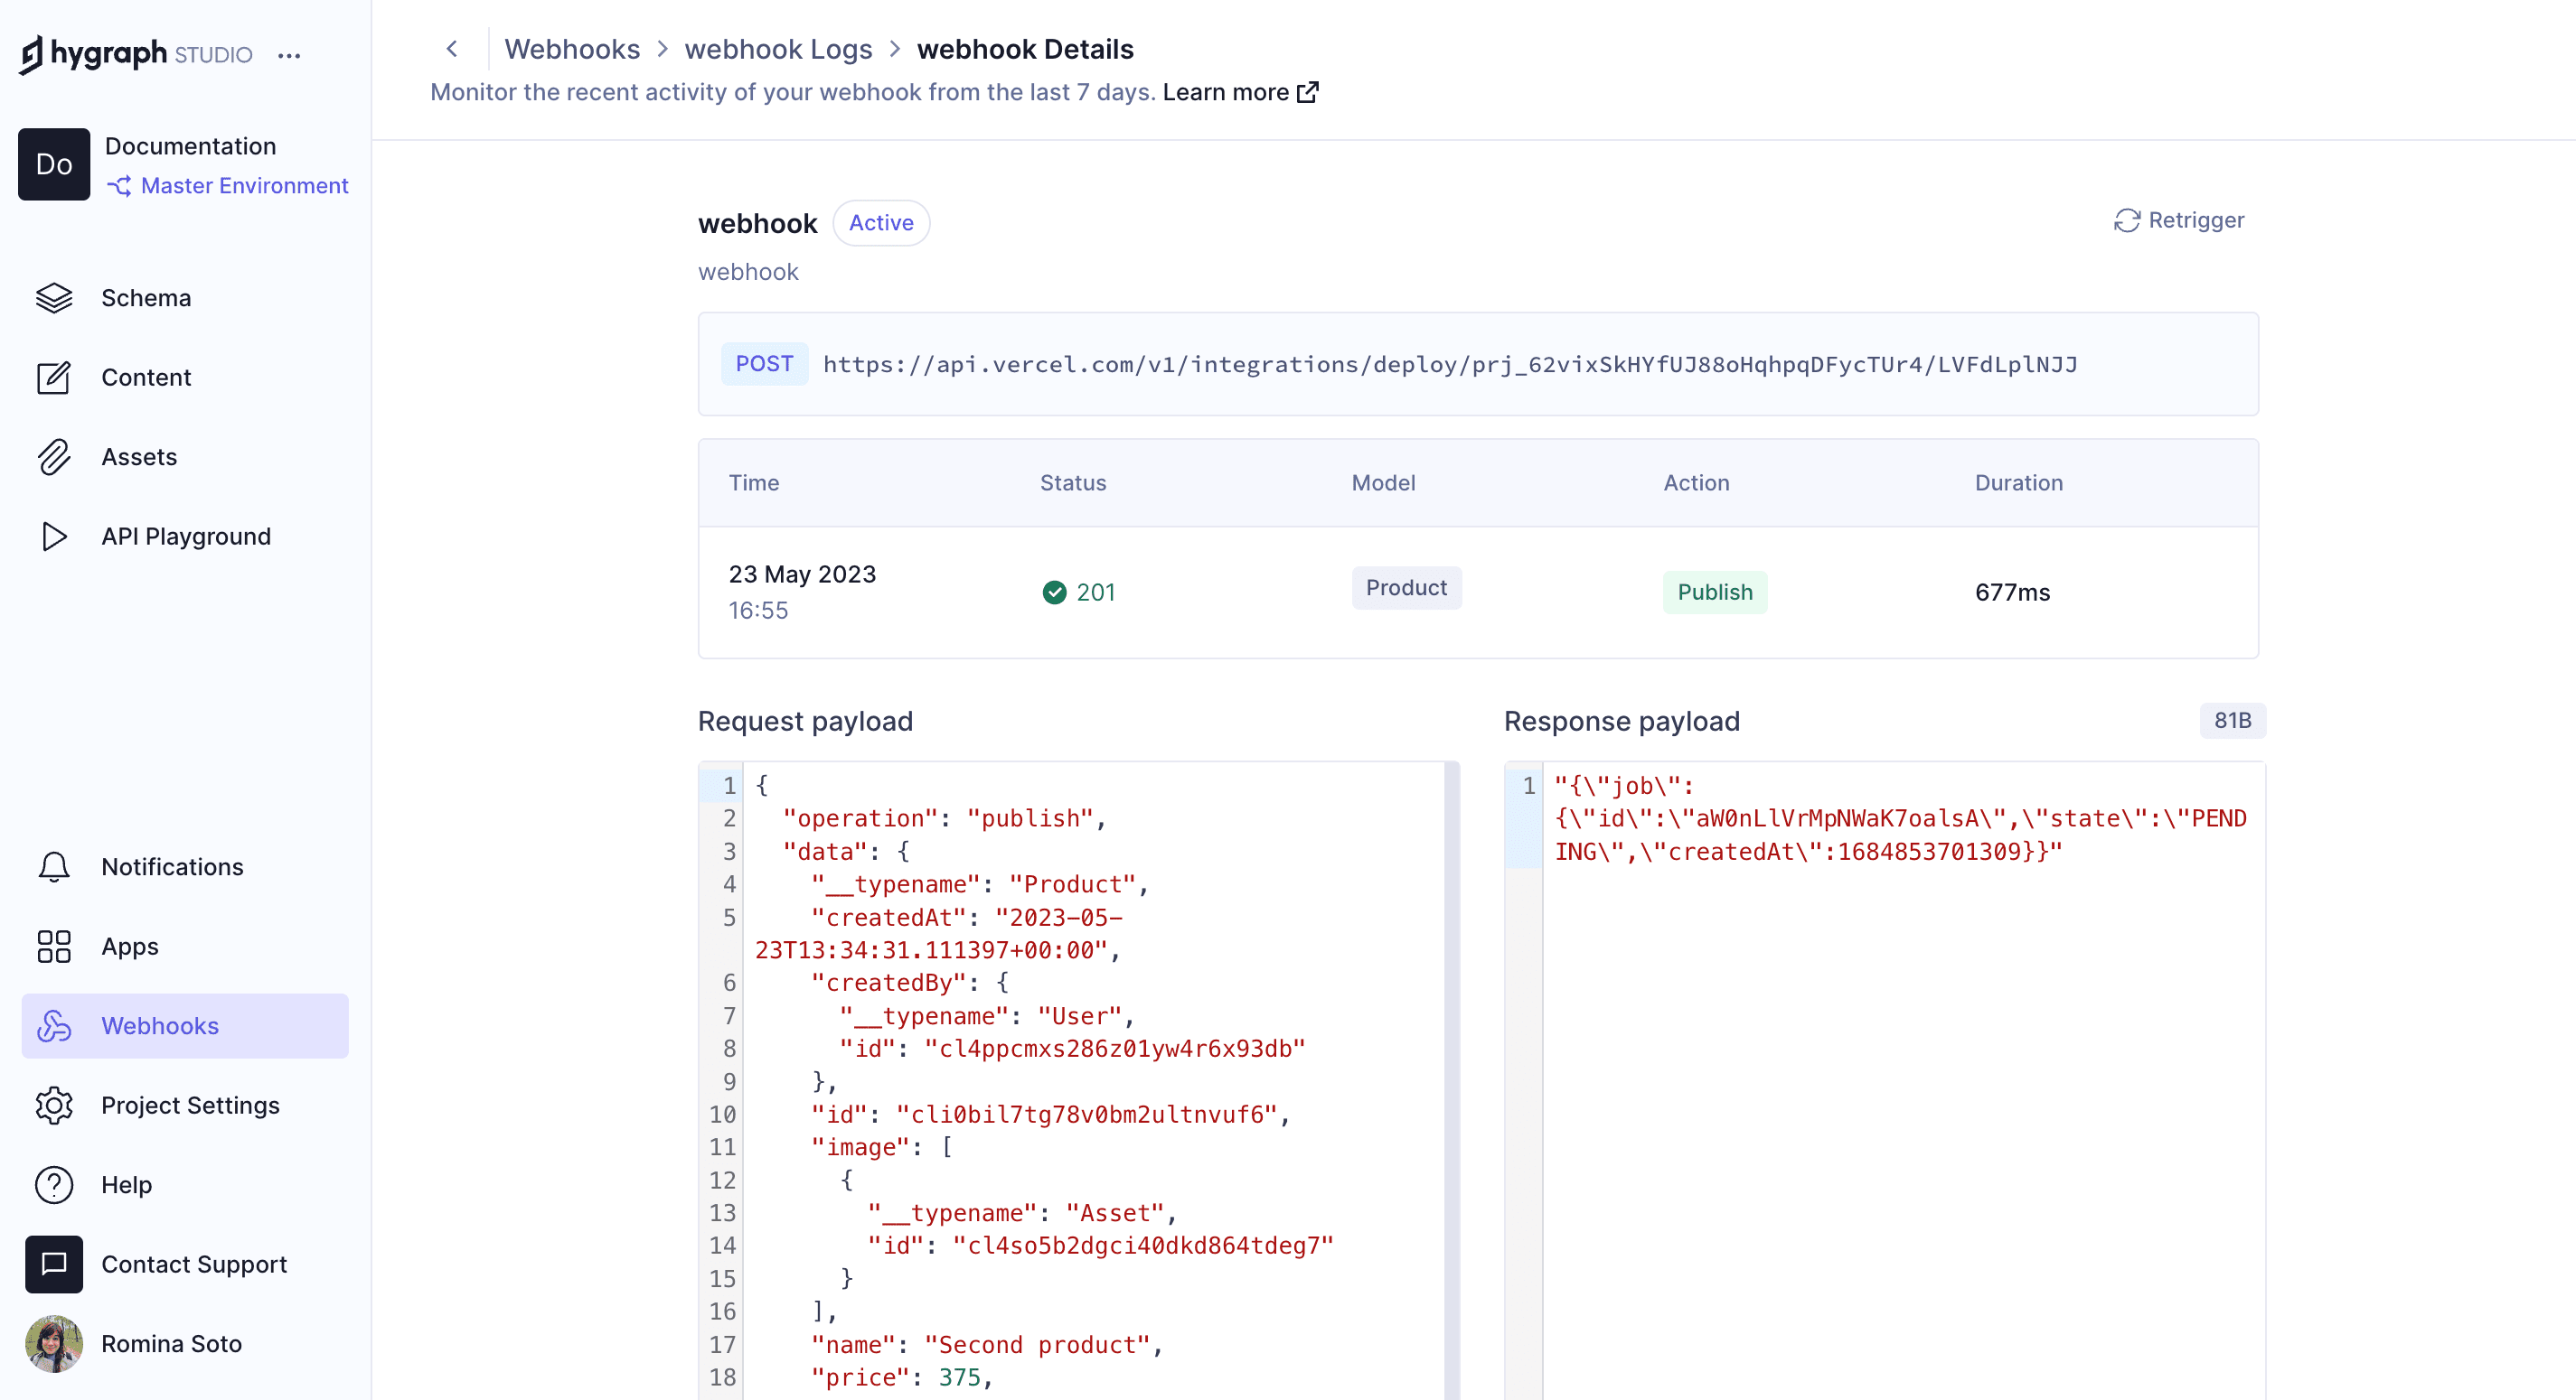Screen dimensions: 2576x1400
Task: Collapse with the back chevron arrow
Action: coord(452,48)
